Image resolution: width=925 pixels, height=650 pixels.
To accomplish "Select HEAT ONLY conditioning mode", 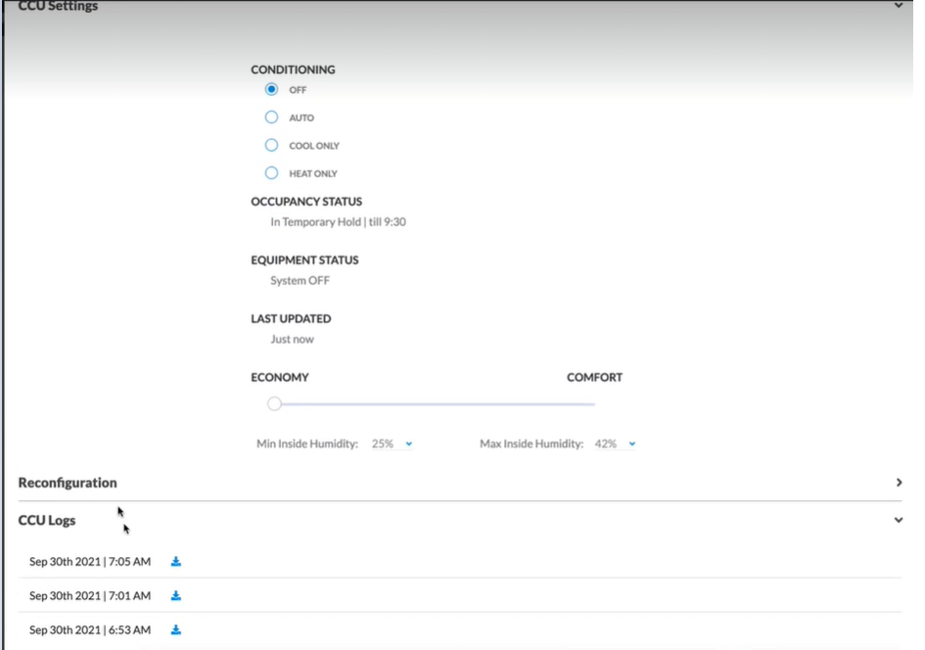I will click(x=271, y=173).
